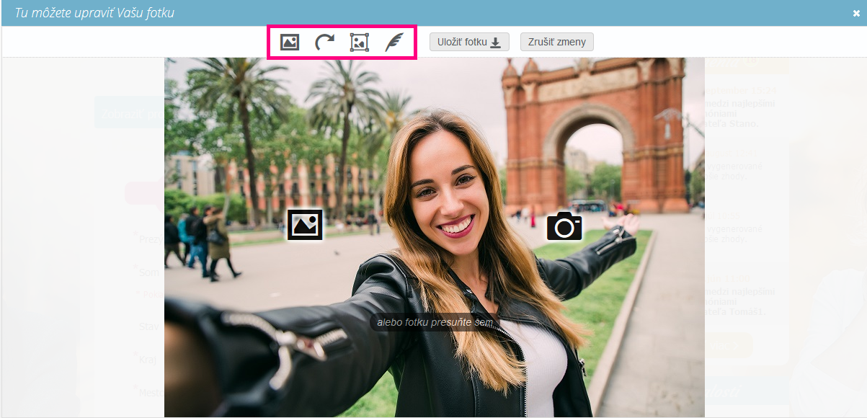Click the Zrušiť zmeny button
Viewport: 867px width, 418px height.
(557, 42)
